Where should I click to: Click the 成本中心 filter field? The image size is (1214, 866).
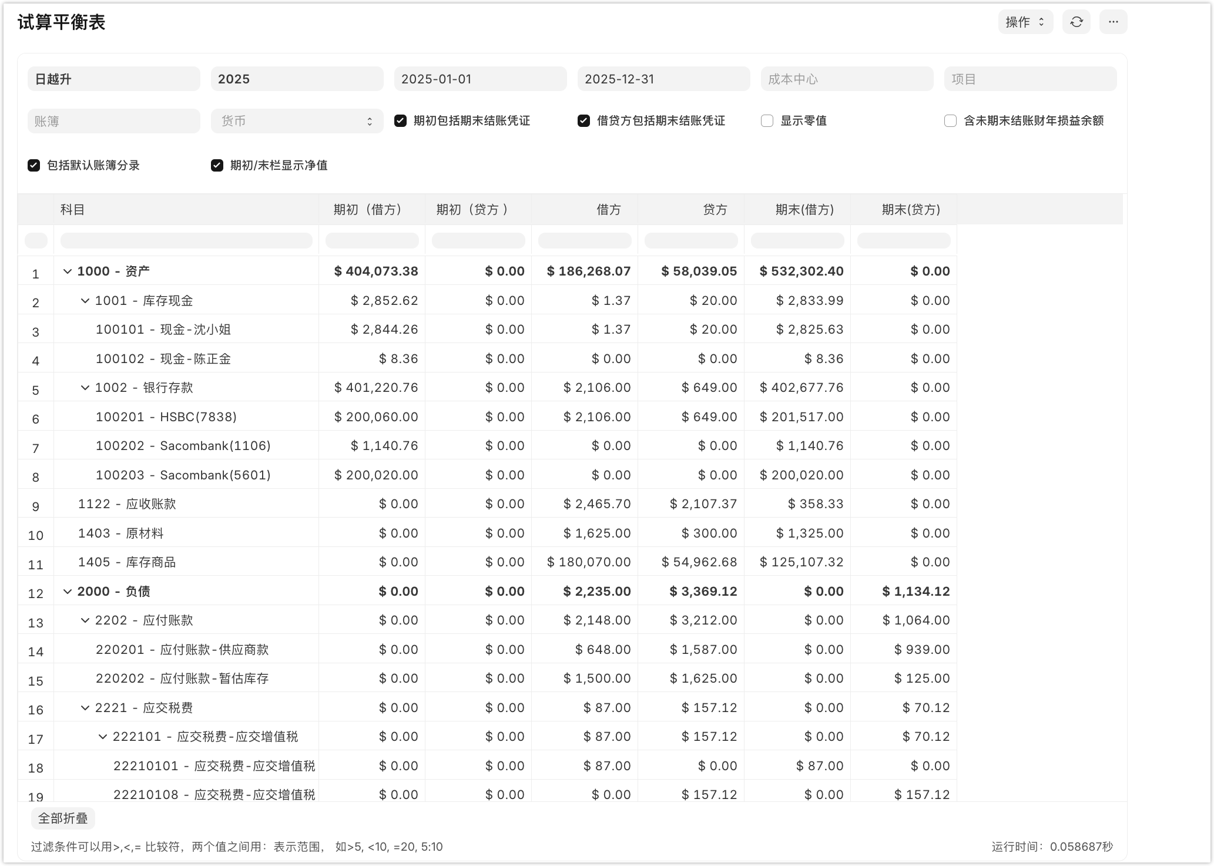(x=847, y=79)
